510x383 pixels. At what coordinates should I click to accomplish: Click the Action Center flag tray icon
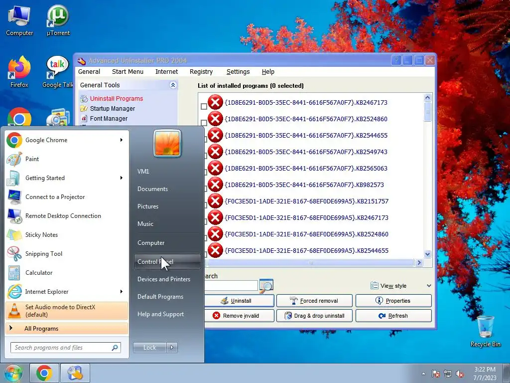[x=436, y=374]
